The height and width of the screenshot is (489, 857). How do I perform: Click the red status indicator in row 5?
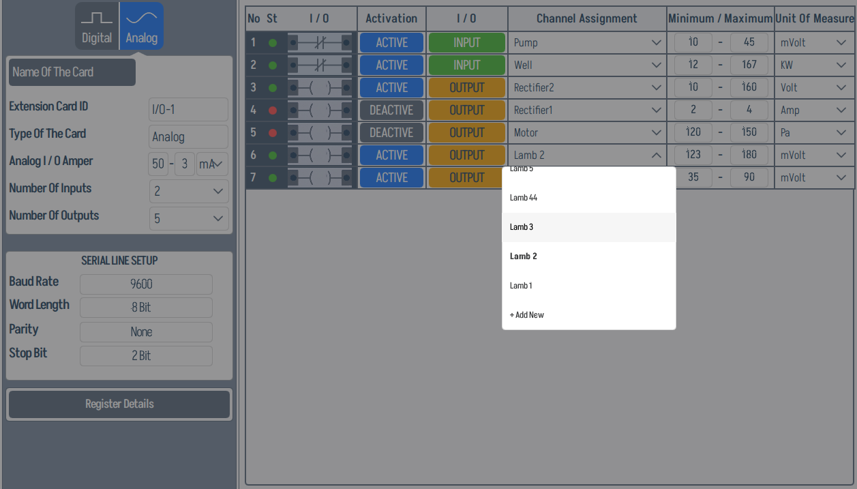coord(273,133)
